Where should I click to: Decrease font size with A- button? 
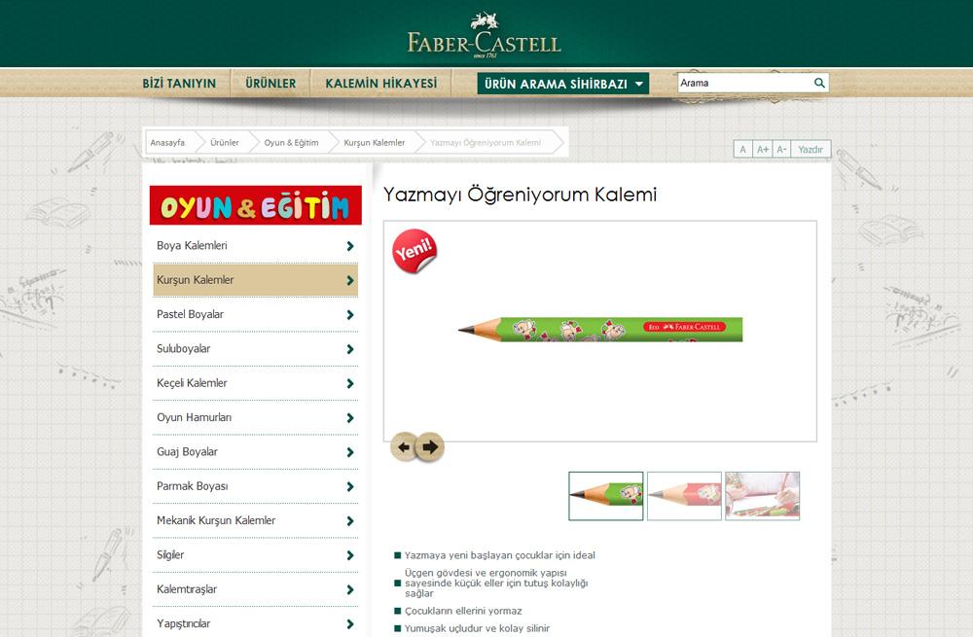pyautogui.click(x=781, y=150)
